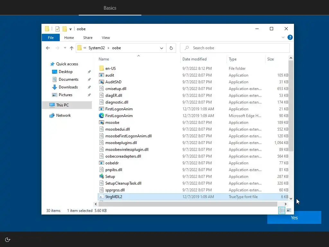
Task: Select the Setup application icon
Action: click(x=101, y=177)
